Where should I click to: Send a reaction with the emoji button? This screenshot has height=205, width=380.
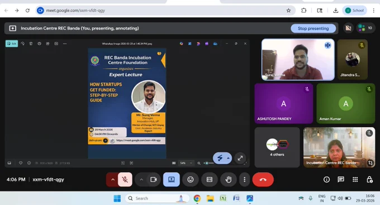tap(191, 179)
